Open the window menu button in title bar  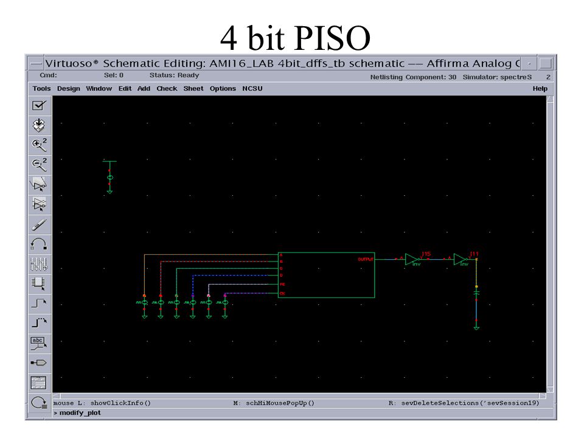click(x=36, y=64)
